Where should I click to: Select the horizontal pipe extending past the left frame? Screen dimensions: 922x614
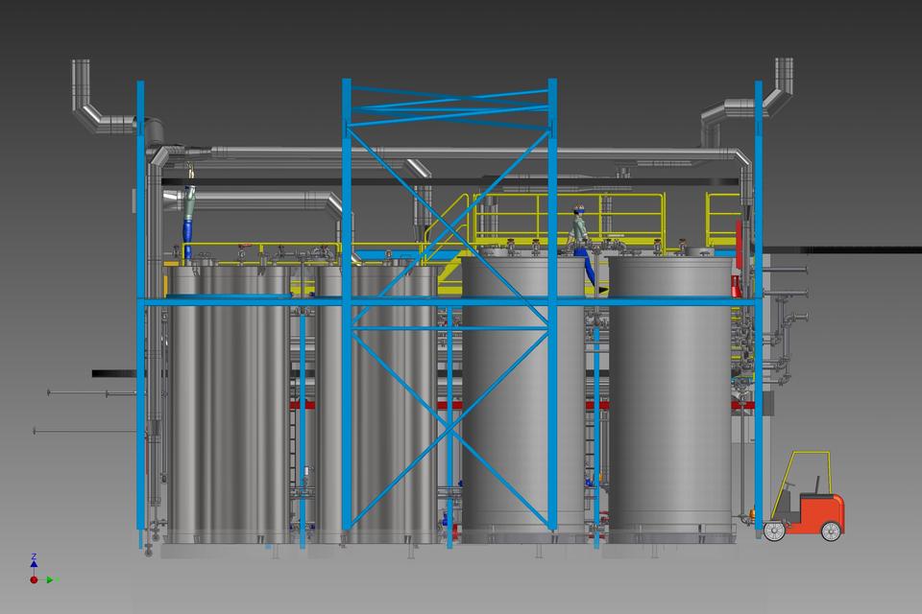(x=106, y=372)
